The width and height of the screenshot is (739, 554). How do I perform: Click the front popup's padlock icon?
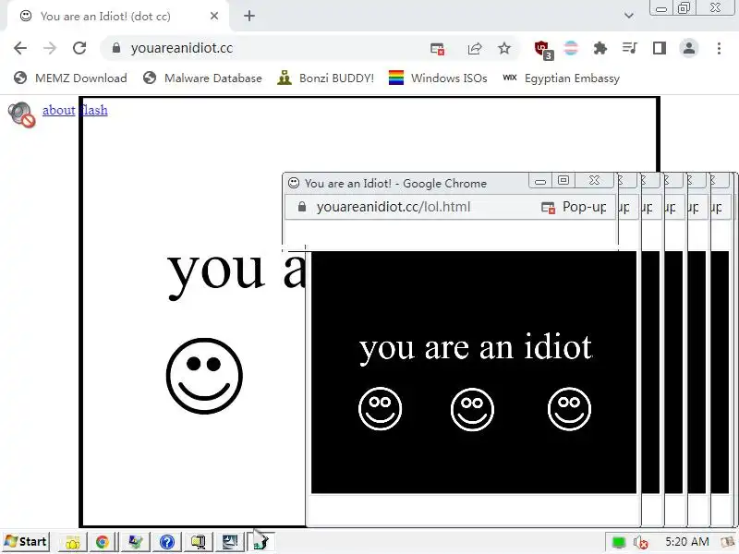coord(302,207)
